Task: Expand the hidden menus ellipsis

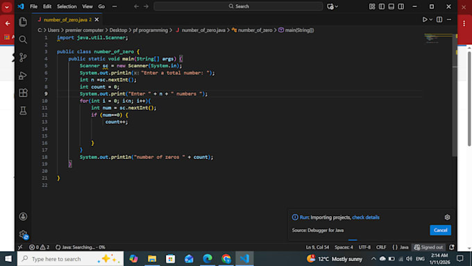Action: pyautogui.click(x=115, y=6)
